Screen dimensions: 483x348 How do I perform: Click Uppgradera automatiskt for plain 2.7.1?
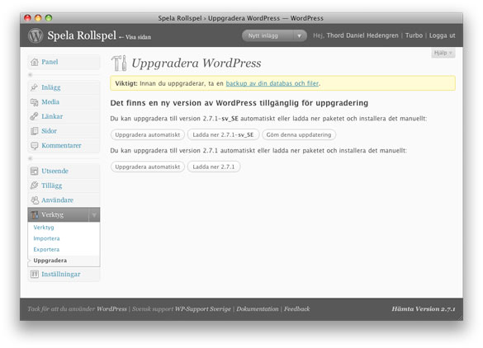148,167
